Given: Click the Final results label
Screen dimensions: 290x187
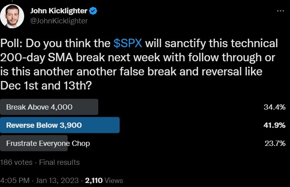Looking at the screenshot, I should 59,162.
